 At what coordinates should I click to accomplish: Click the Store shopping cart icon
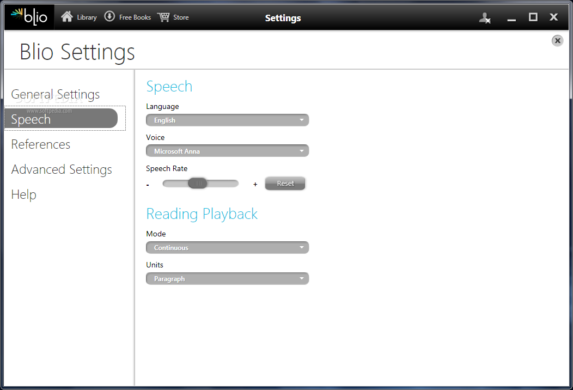pos(163,17)
